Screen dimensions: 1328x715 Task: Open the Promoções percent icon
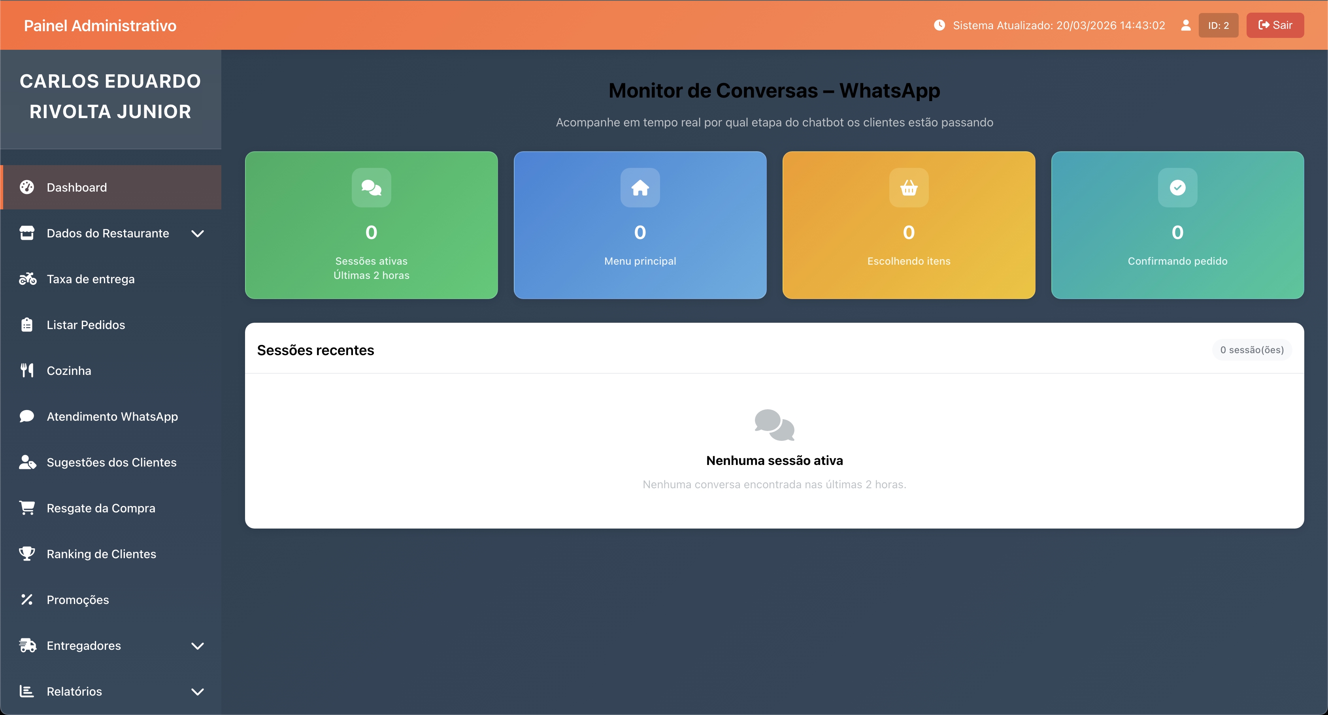click(x=27, y=600)
